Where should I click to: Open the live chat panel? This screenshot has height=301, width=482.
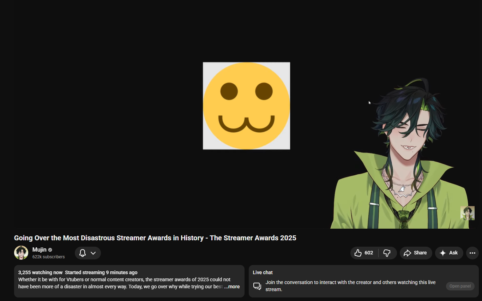coord(460,286)
